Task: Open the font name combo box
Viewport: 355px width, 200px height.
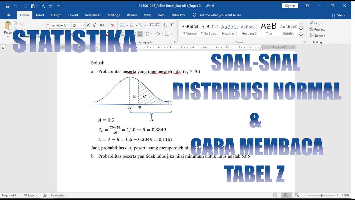Action: point(59,26)
